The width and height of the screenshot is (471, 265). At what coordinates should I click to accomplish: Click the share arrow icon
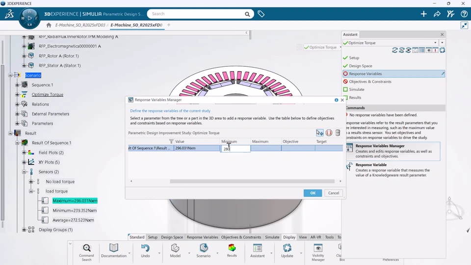pos(437,14)
